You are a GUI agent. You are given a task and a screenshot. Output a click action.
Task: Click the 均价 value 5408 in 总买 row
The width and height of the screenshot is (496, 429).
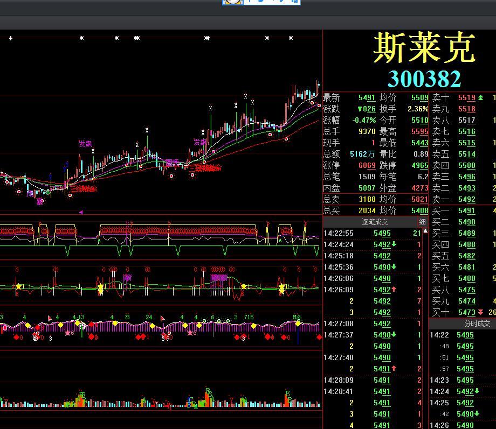coord(419,210)
